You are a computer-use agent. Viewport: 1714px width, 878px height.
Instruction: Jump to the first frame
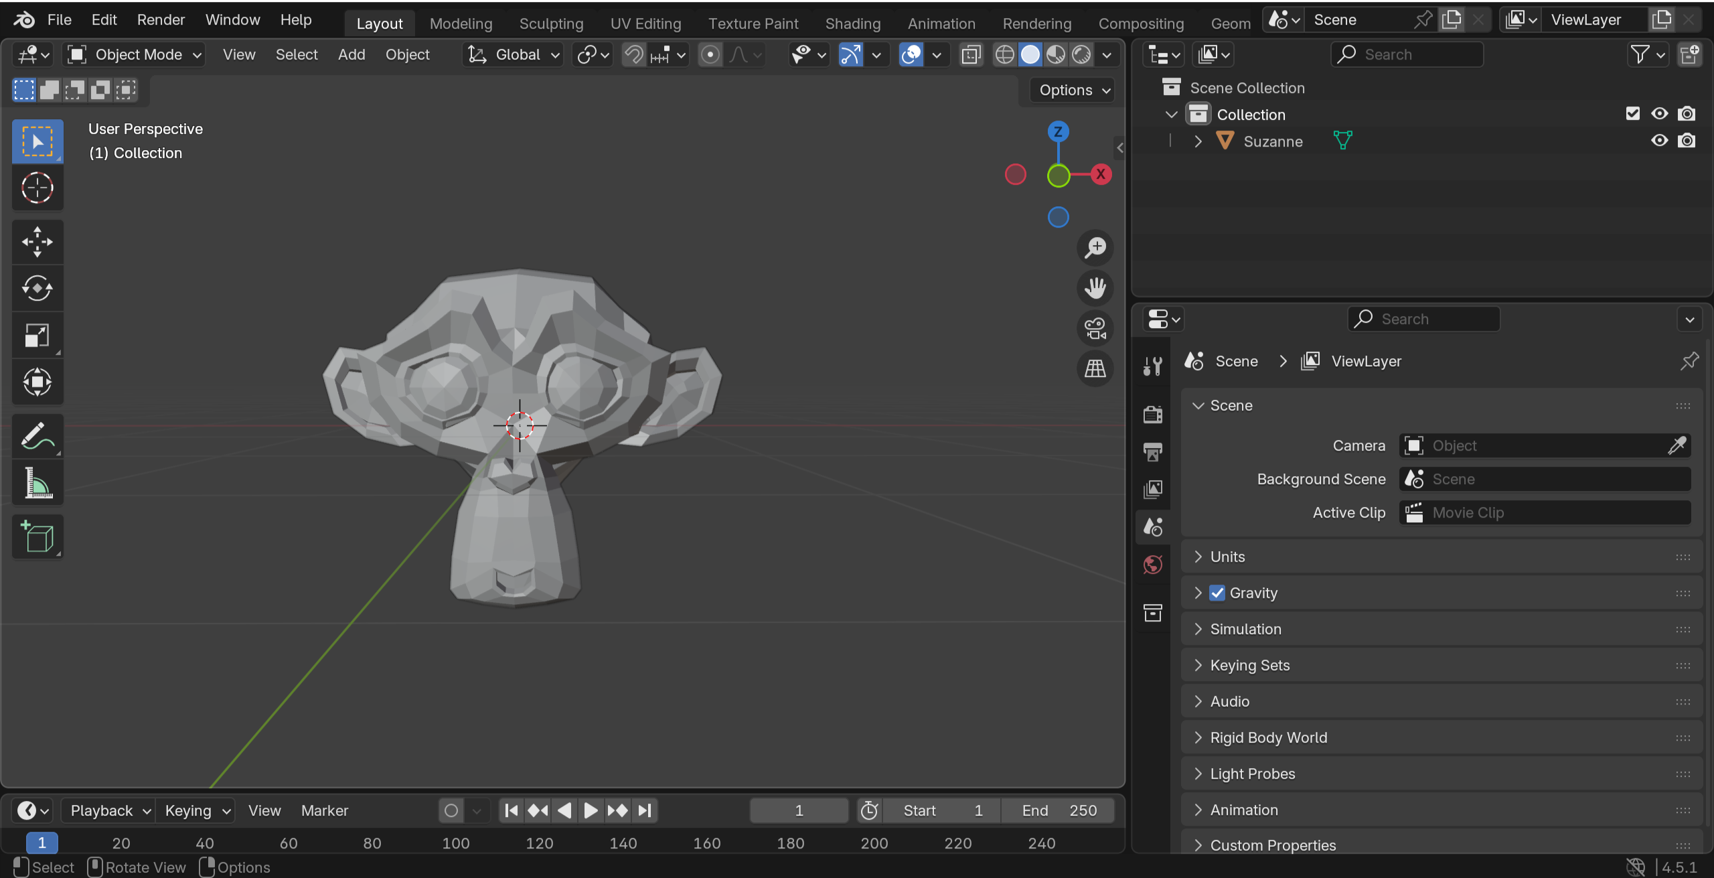click(x=511, y=811)
